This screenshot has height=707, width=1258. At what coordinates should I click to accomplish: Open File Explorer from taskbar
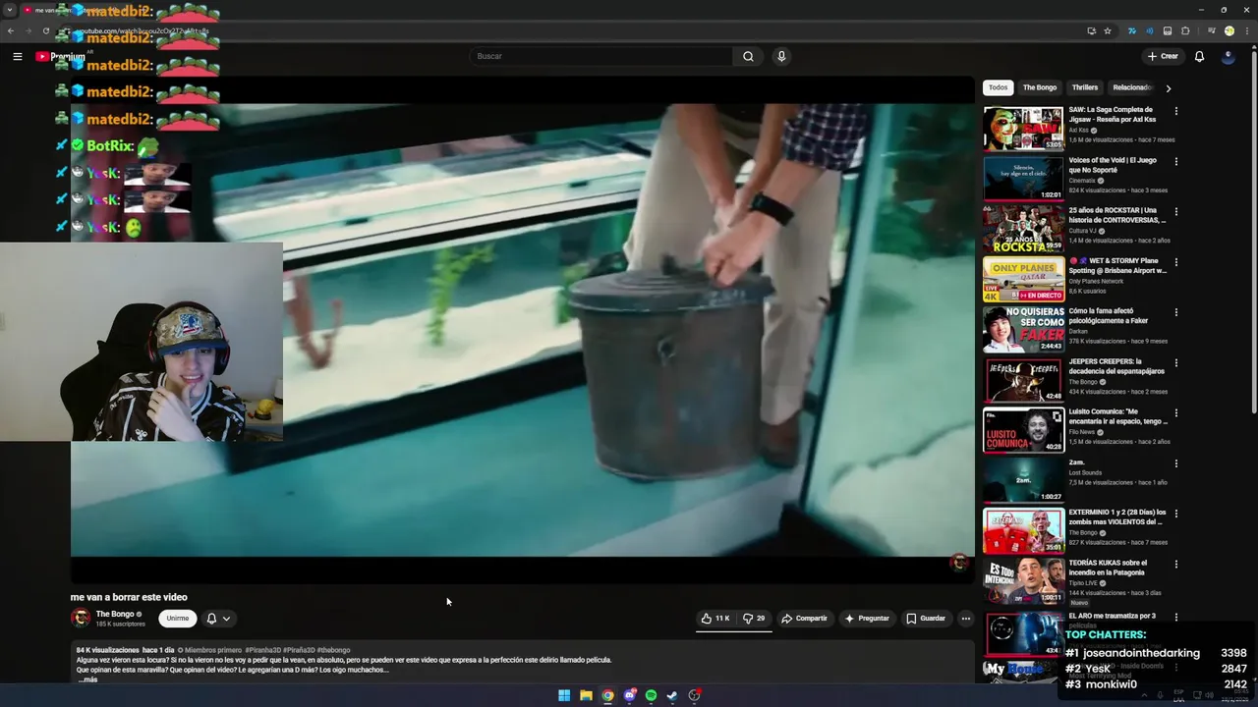pos(586,695)
